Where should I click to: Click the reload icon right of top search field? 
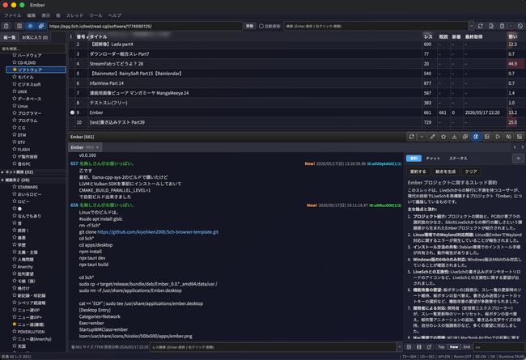[x=481, y=26]
